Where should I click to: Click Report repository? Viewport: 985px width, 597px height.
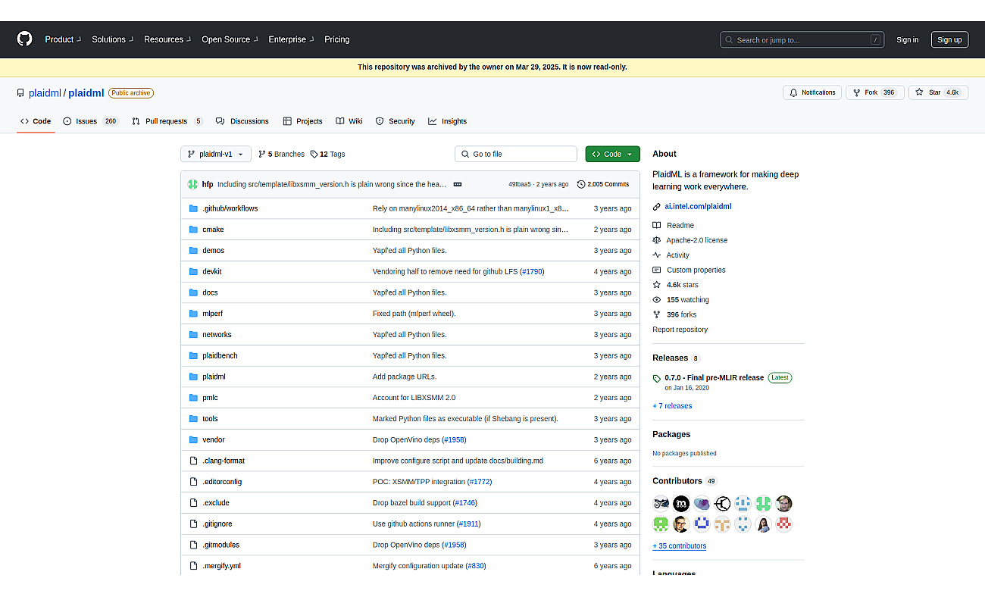[680, 330]
